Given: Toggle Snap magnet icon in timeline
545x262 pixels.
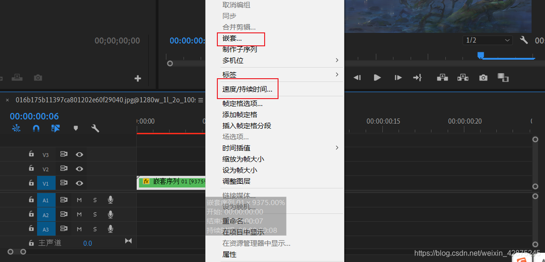Looking at the screenshot, I should pos(36,128).
